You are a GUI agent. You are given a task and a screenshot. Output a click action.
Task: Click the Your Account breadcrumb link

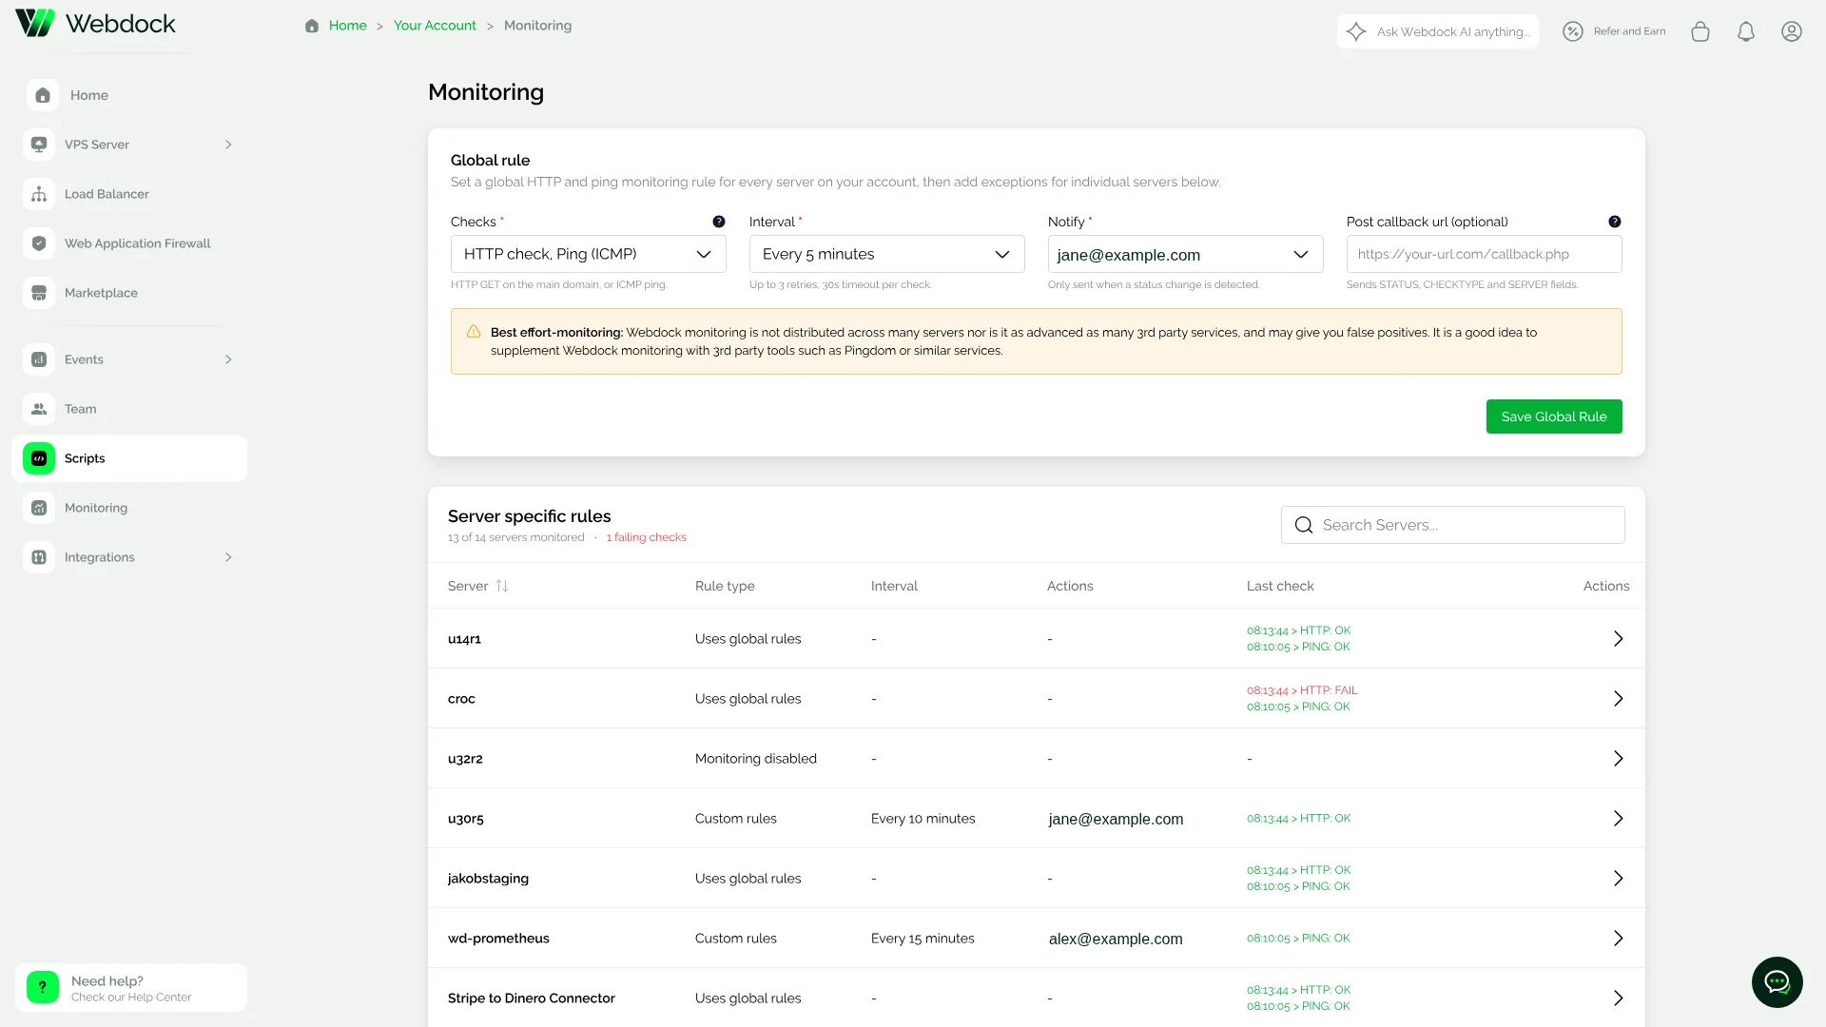click(435, 26)
